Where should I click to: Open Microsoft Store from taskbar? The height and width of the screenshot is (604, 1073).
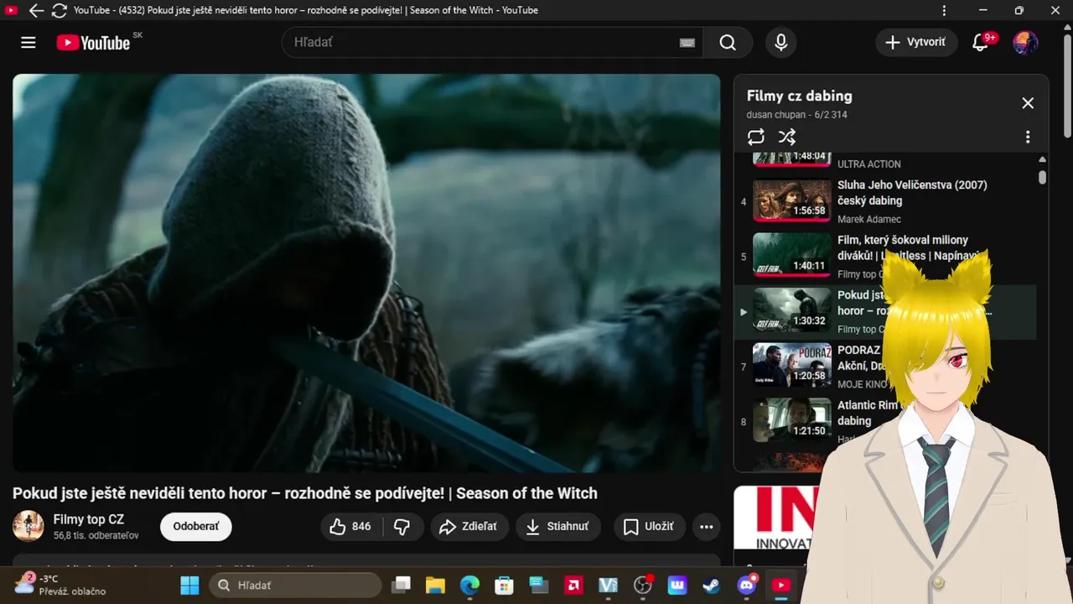(504, 585)
